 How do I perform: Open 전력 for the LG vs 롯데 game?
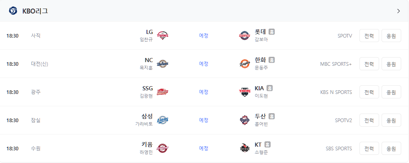(369, 36)
